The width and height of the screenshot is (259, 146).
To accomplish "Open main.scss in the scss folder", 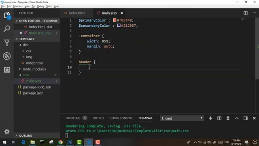I will 34,81.
